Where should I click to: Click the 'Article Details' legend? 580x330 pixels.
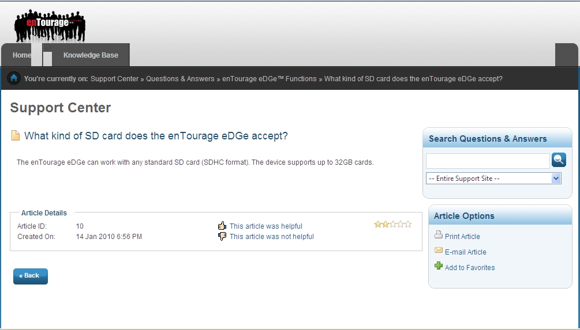coord(44,213)
